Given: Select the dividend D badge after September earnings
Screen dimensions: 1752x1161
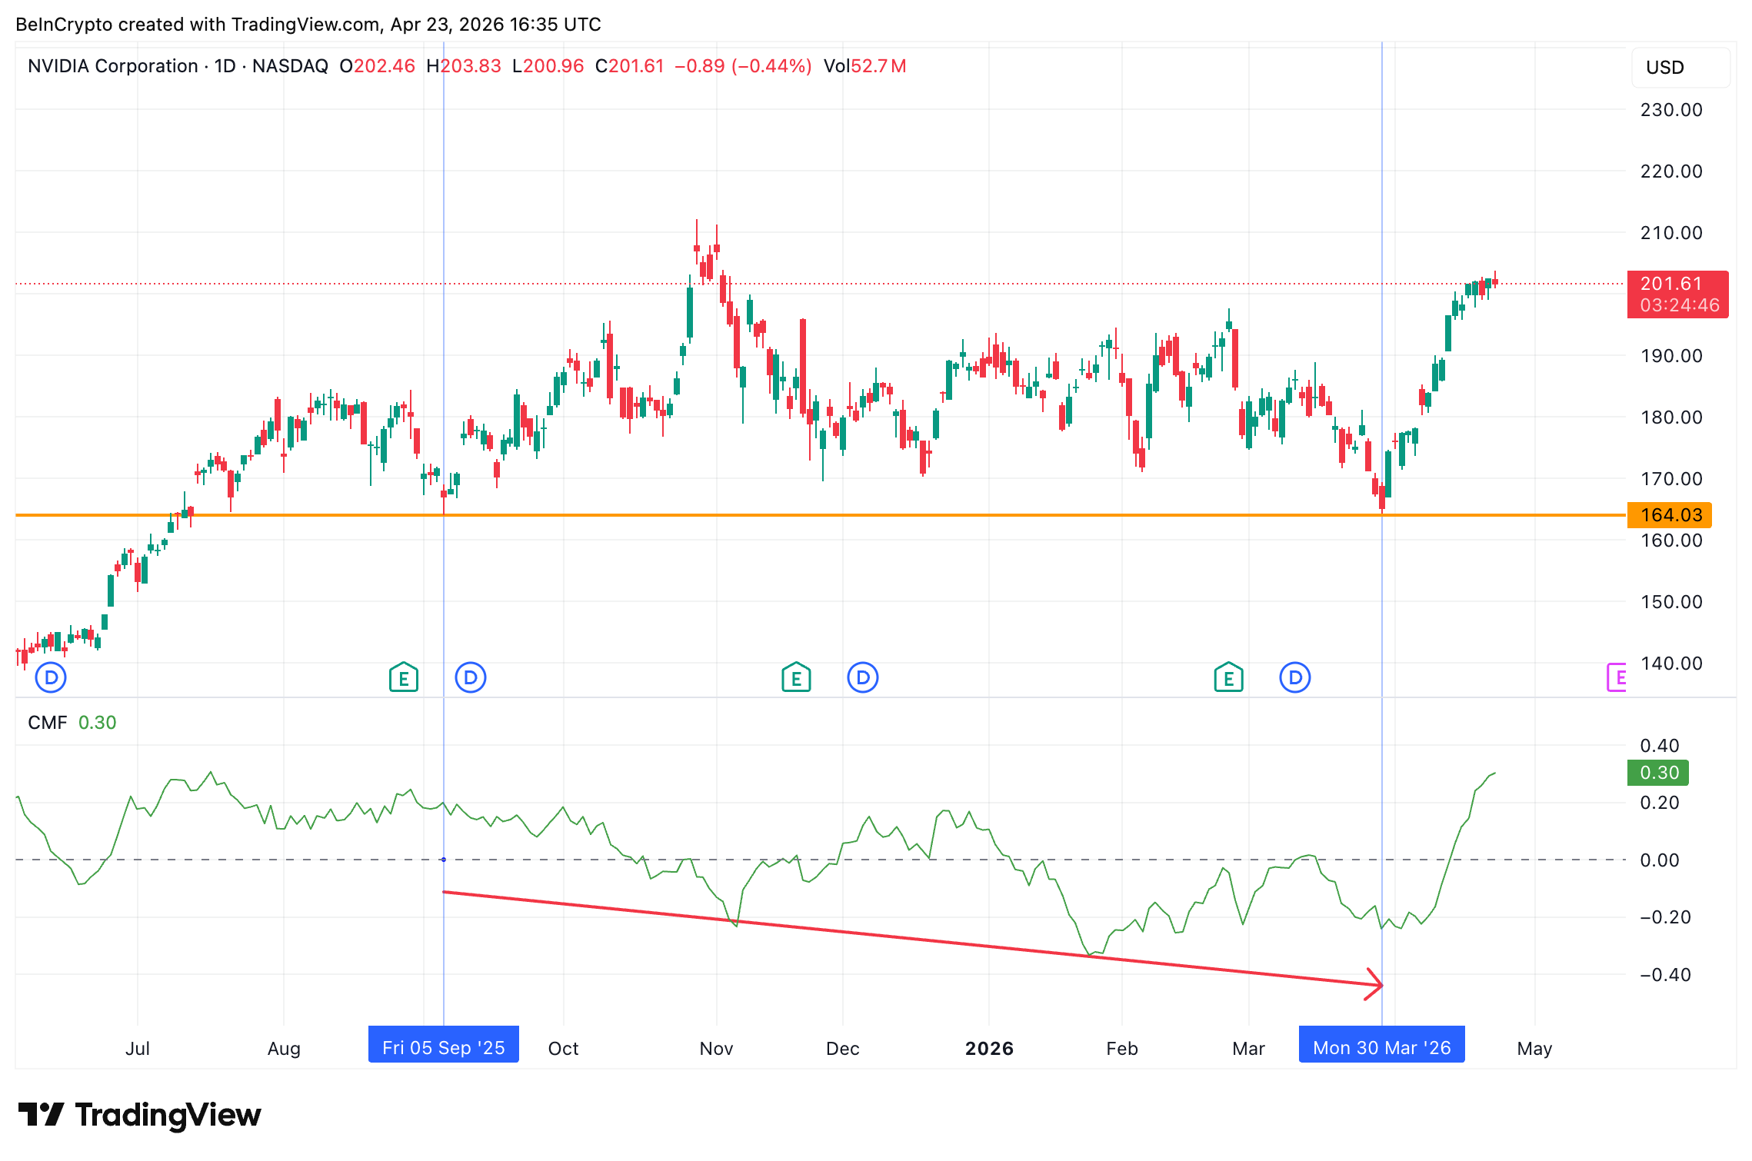Looking at the screenshot, I should coord(471,677).
